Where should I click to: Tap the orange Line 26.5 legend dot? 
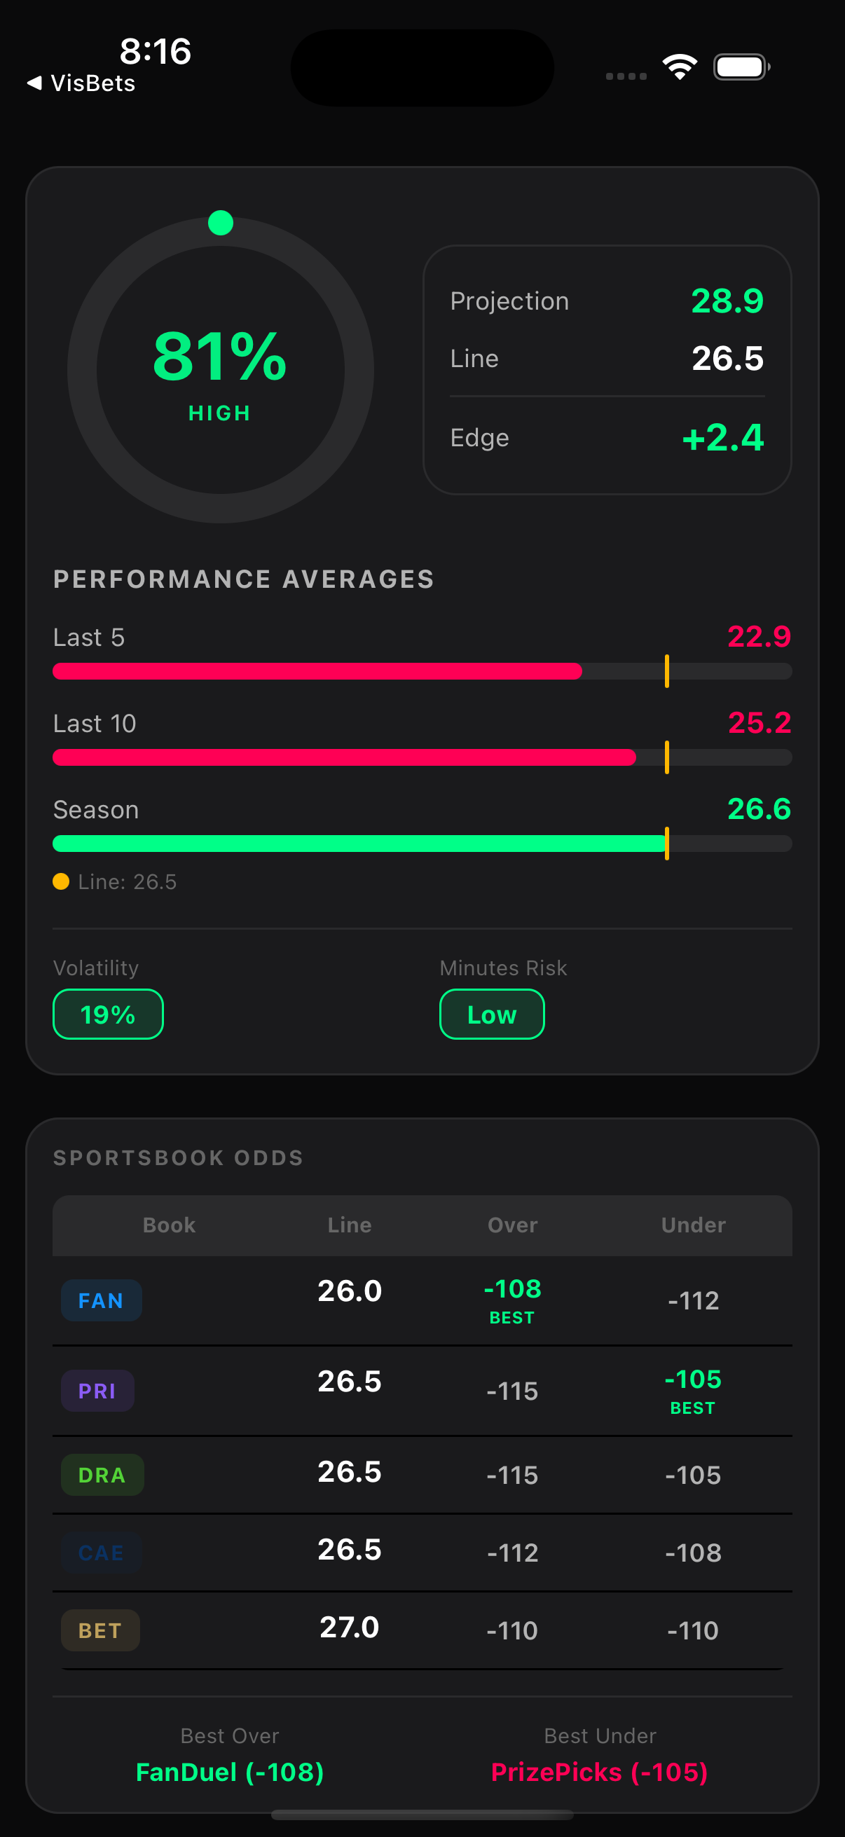(62, 881)
